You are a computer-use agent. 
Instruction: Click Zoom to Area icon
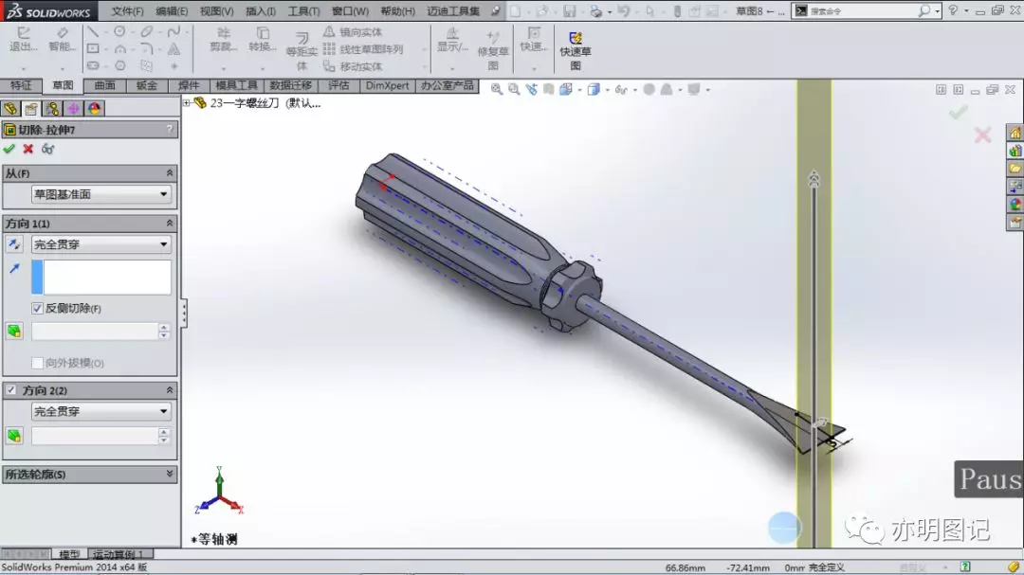(514, 89)
